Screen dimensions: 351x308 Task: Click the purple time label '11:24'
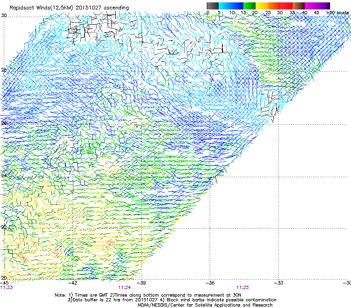click(x=125, y=288)
